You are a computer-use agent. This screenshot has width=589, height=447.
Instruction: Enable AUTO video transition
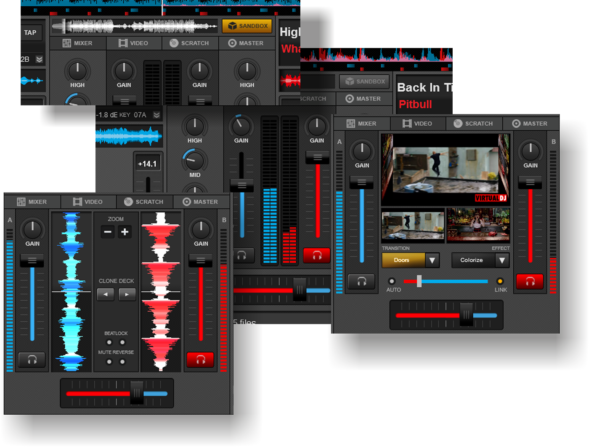393,282
